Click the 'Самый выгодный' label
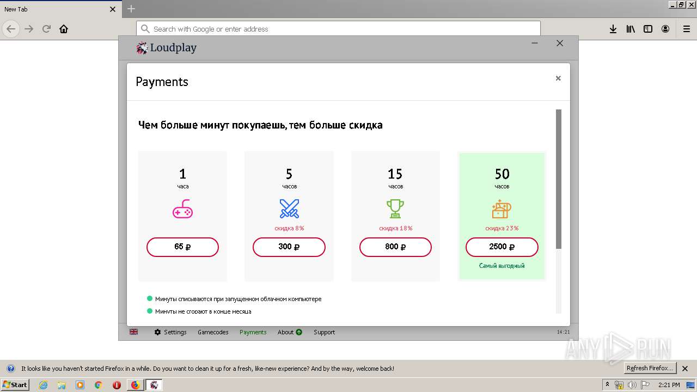 (x=502, y=266)
